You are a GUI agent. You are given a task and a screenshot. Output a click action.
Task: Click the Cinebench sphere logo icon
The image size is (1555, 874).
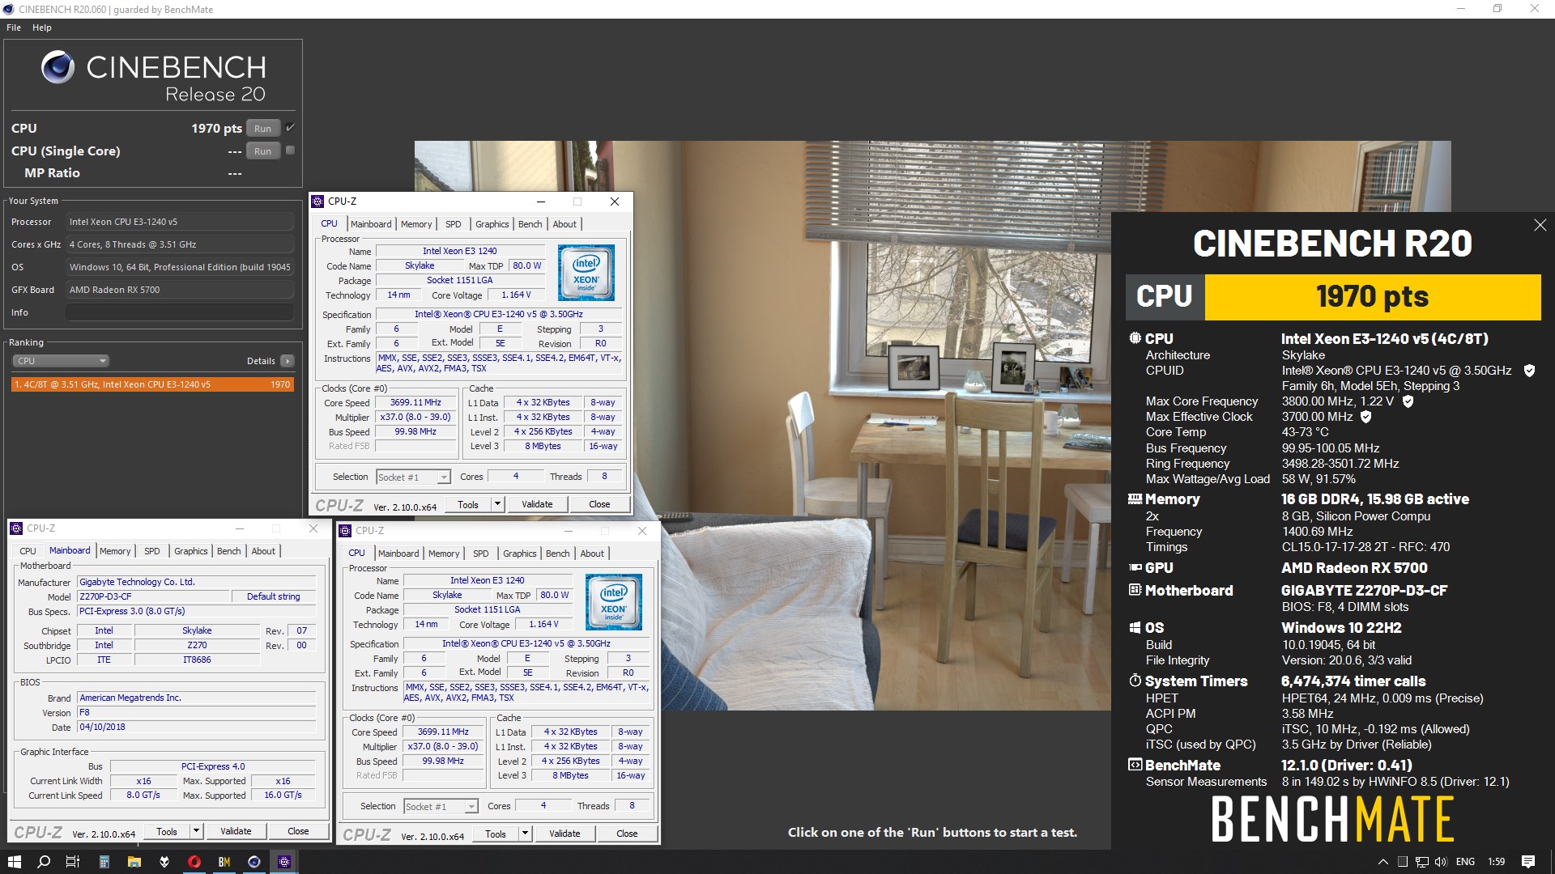click(x=58, y=67)
